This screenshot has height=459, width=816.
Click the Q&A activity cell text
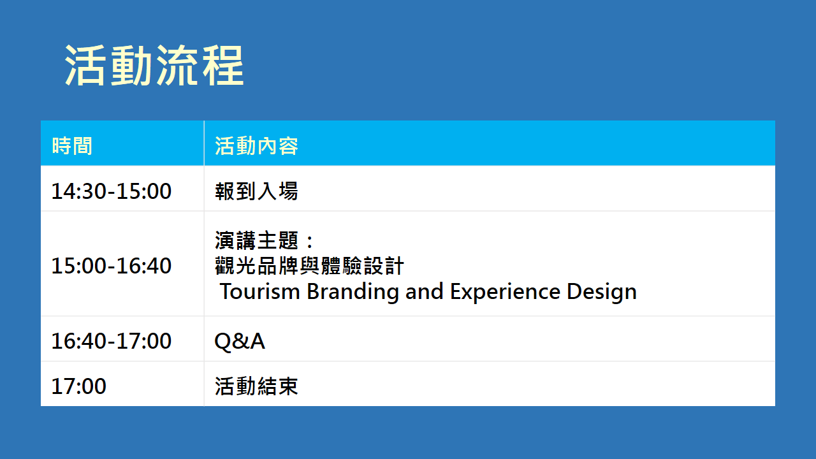[x=240, y=342]
